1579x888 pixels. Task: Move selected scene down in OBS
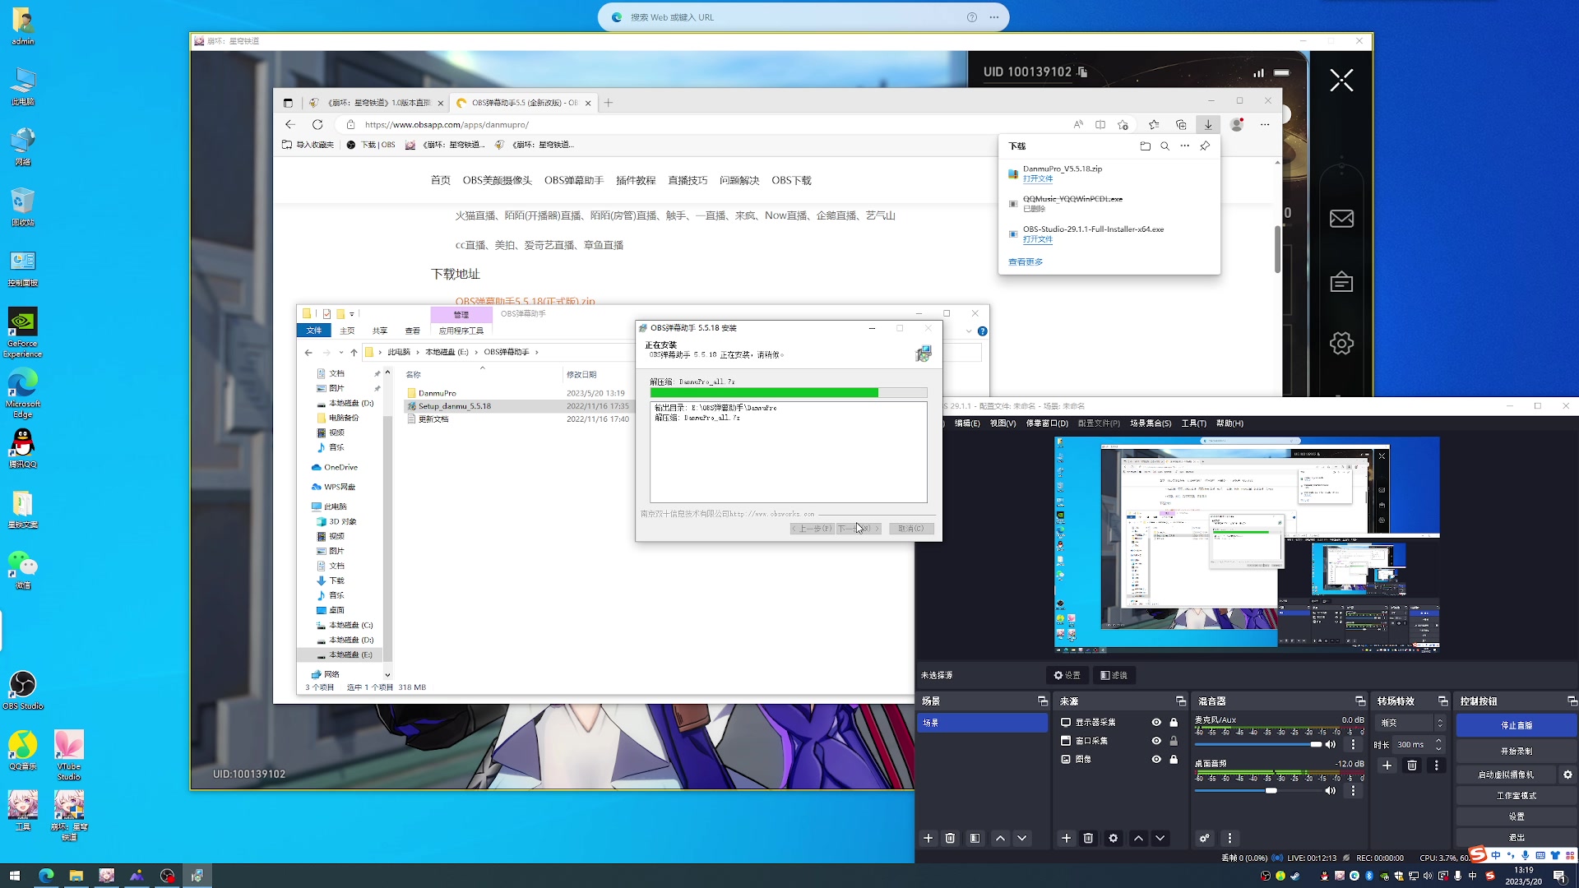(x=1022, y=838)
